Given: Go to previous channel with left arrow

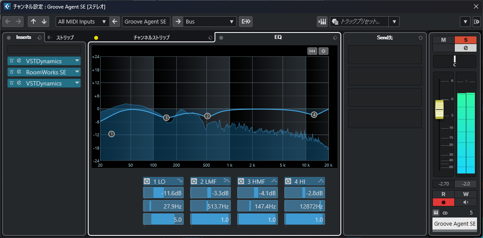Looking at the screenshot, I should click(x=8, y=21).
